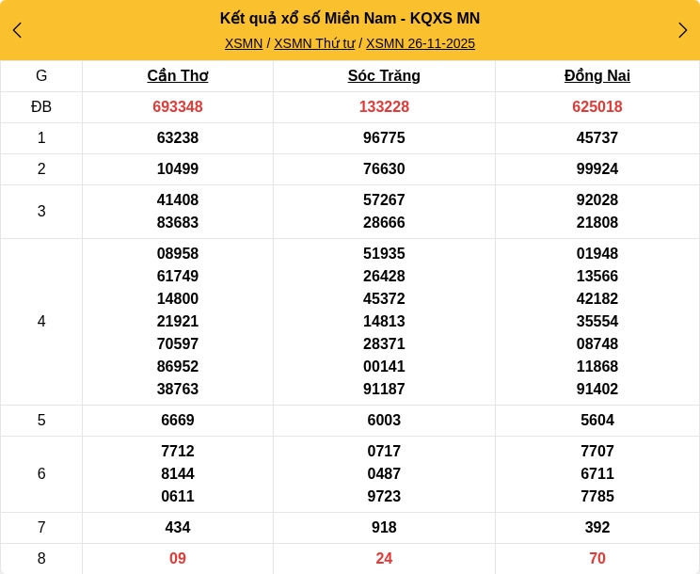Screen dimensions: 700x574
Task: Click the G column header
Action: 41,76
